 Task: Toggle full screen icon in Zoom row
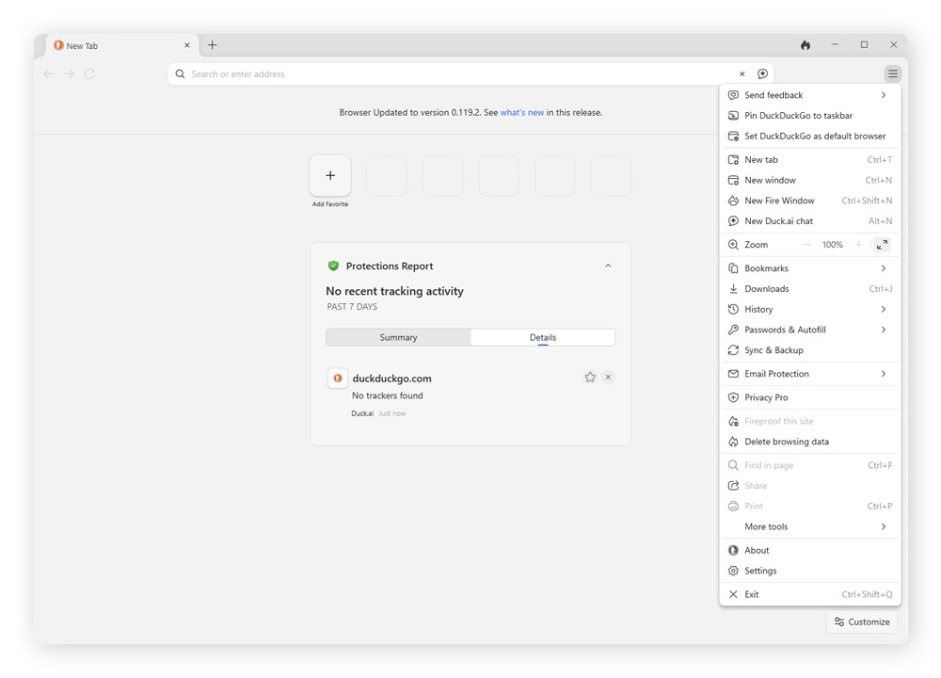(x=883, y=245)
